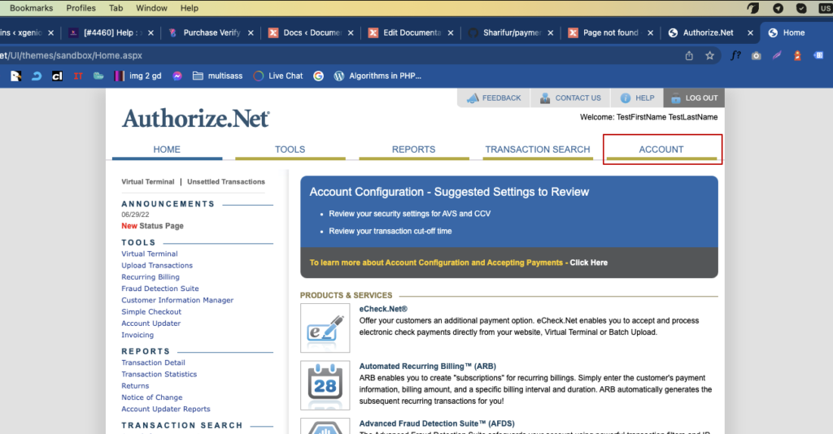Open the Messenger bookmark icon
Screen dimensions: 833x434
click(x=177, y=76)
